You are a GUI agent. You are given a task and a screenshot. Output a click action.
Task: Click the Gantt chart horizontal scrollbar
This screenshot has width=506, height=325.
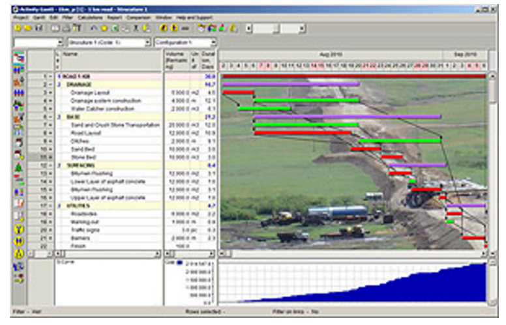353,254
